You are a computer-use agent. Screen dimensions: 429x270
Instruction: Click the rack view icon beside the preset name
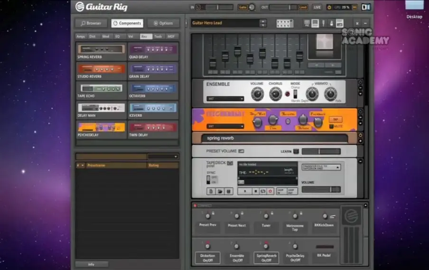coord(285,23)
